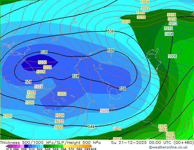Click the forecast offset text '(00+480)'

click(184, 143)
